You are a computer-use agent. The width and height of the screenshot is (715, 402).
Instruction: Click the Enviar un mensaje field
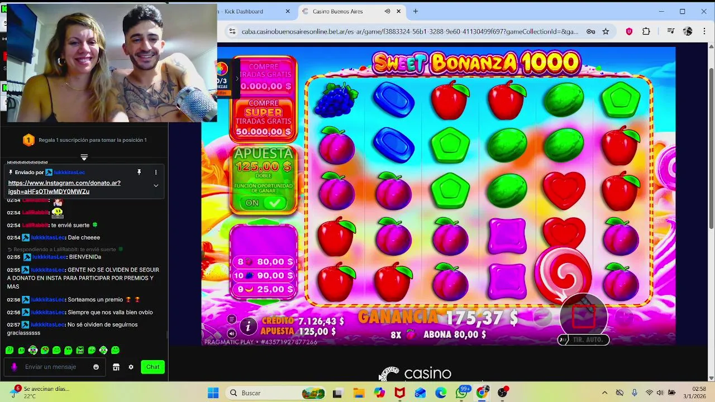coord(55,367)
